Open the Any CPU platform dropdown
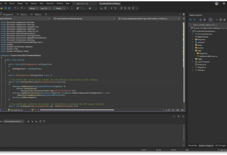This screenshot has width=227, height=155. (x=45, y=8)
